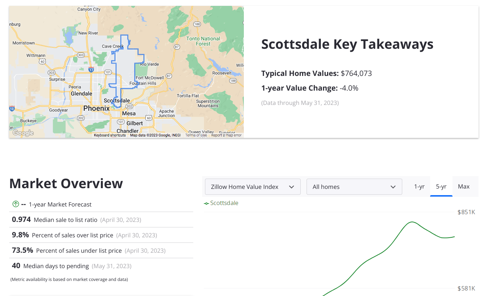
Task: Click the Scottsdale label on the map
Action: click(117, 101)
